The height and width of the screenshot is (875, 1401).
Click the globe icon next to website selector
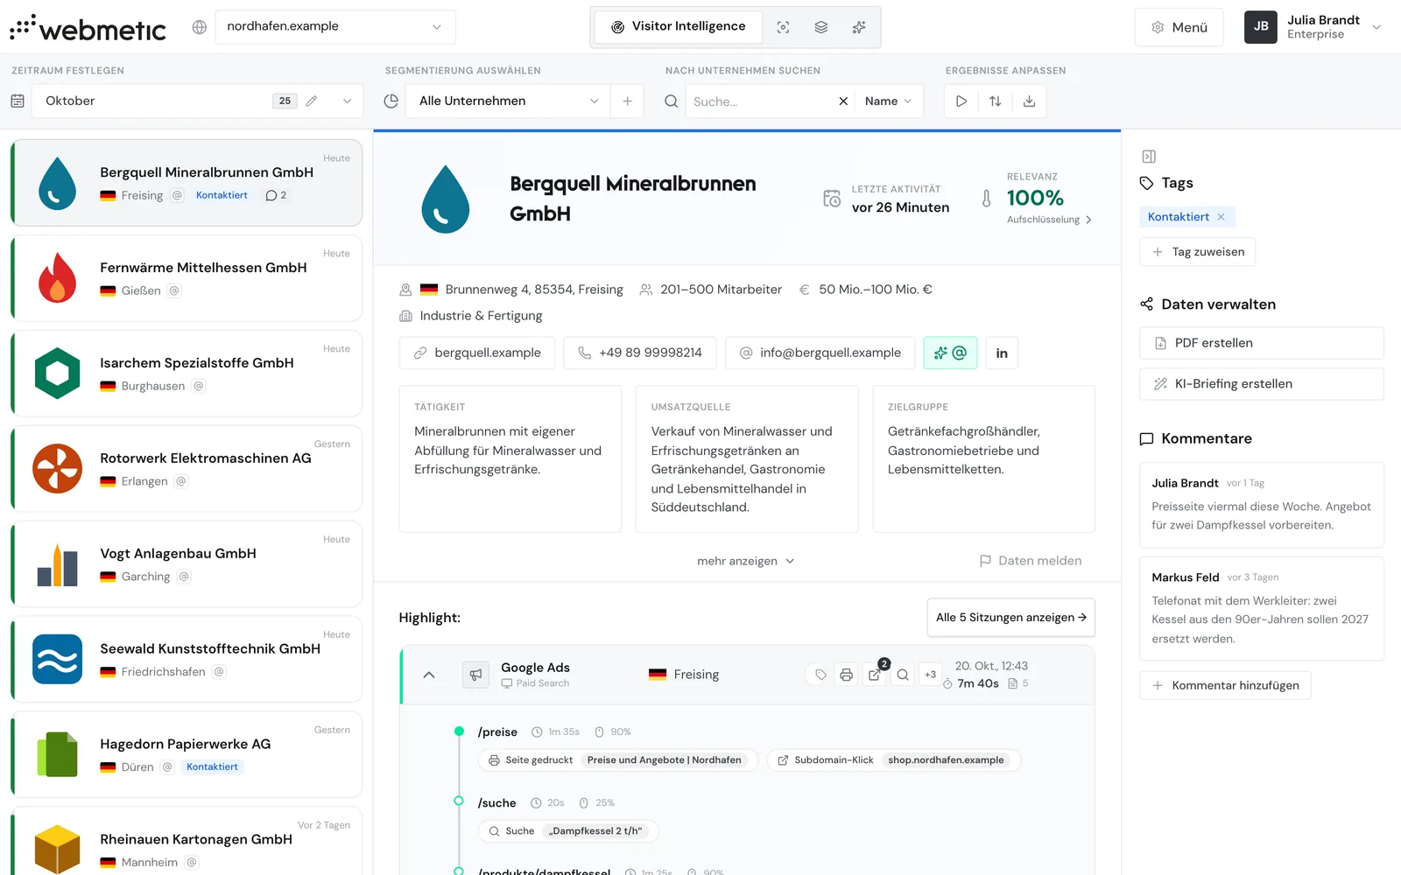click(200, 27)
